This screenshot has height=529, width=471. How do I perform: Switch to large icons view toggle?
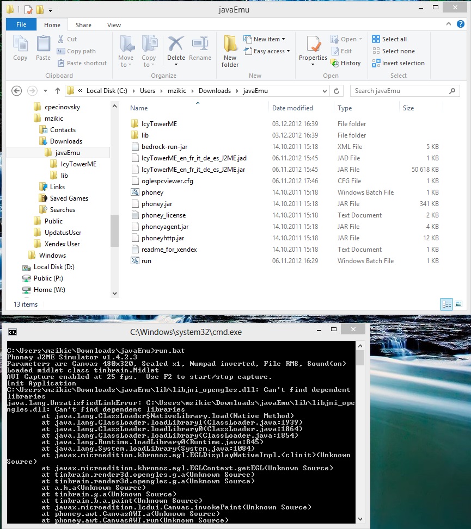pos(458,304)
